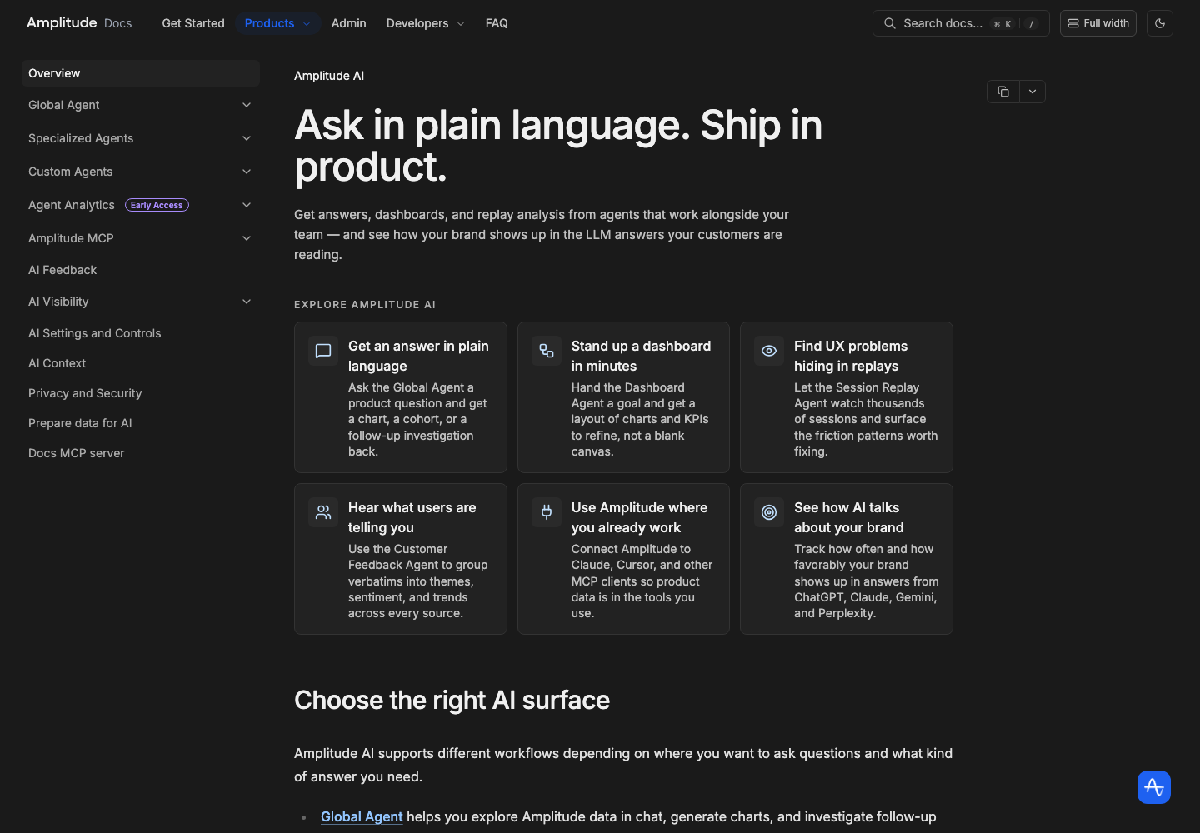Copy the page using the copy icon
The height and width of the screenshot is (833, 1200).
(x=1003, y=92)
